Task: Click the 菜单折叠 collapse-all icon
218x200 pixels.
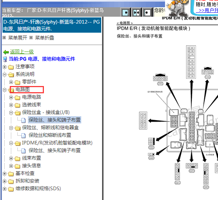Action: click(x=31, y=37)
